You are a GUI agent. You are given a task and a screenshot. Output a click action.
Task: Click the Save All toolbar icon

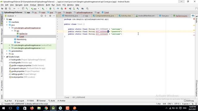[6, 9]
